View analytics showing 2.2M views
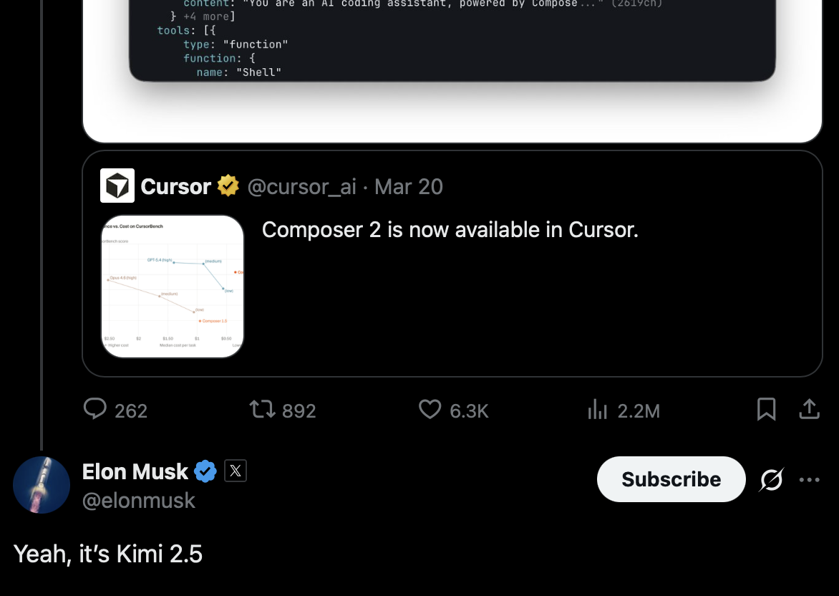Screen dimensions: 839x596 click(x=597, y=410)
